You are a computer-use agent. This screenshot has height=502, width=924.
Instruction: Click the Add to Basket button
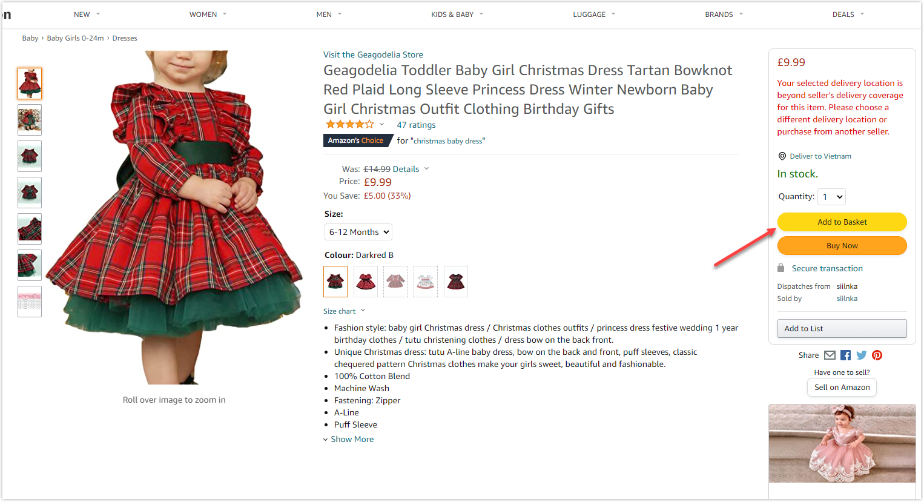click(x=842, y=222)
